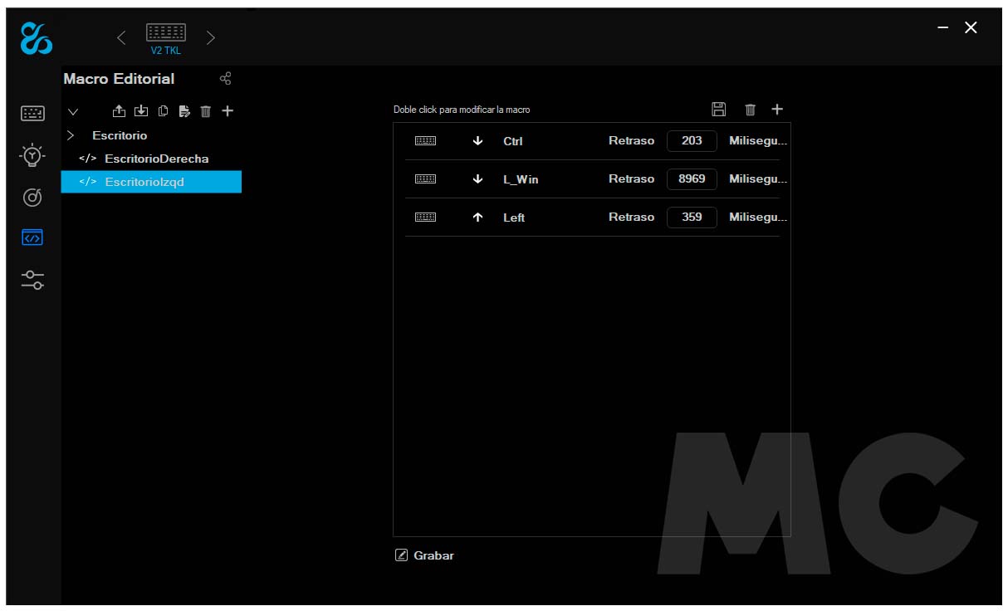Import macro with the download icon
The image size is (1008, 611).
pyautogui.click(x=141, y=110)
